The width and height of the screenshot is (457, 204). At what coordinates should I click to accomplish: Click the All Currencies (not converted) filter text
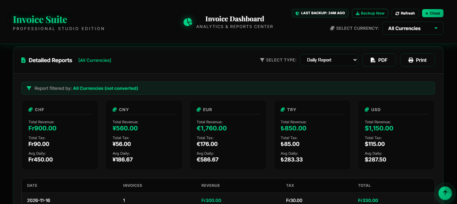(105, 88)
